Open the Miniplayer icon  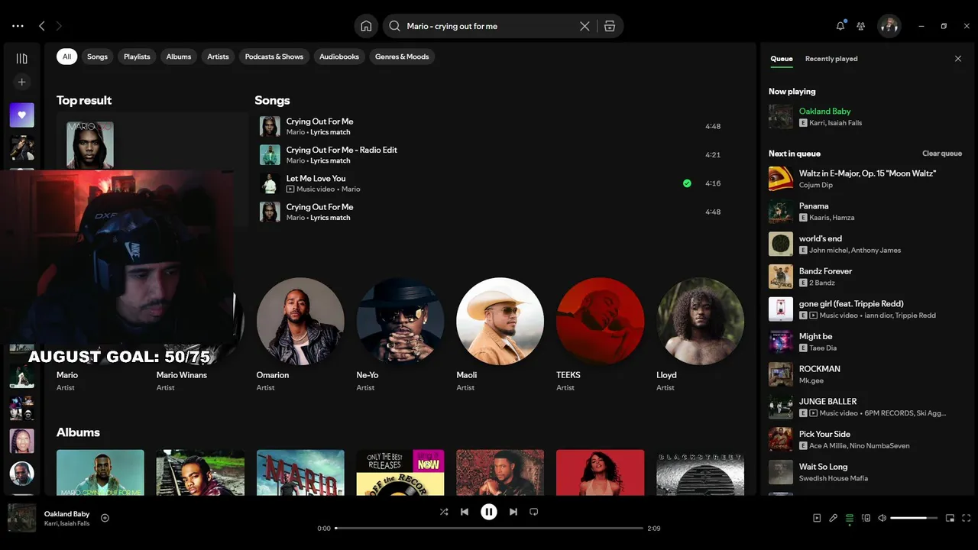coord(950,518)
